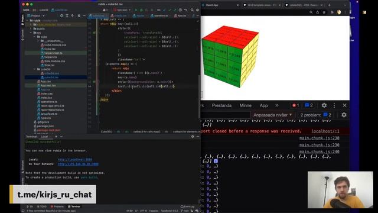378x213 pixels.
Task: Collapse the cube3d folder
Action: click(35, 69)
